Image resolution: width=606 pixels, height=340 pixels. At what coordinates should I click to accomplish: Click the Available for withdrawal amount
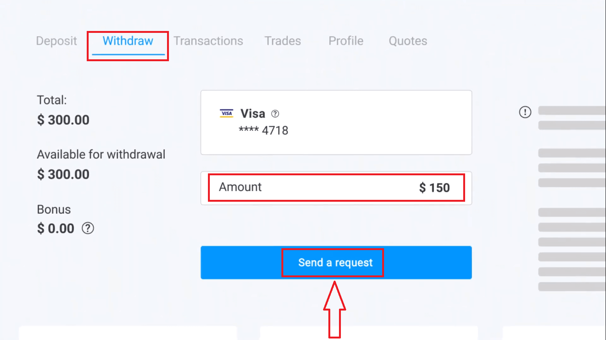pos(63,174)
